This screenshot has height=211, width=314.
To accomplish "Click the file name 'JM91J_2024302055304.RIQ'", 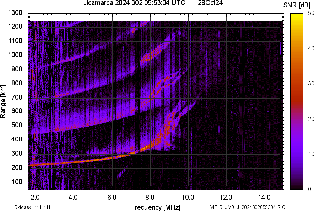I will point(255,207).
